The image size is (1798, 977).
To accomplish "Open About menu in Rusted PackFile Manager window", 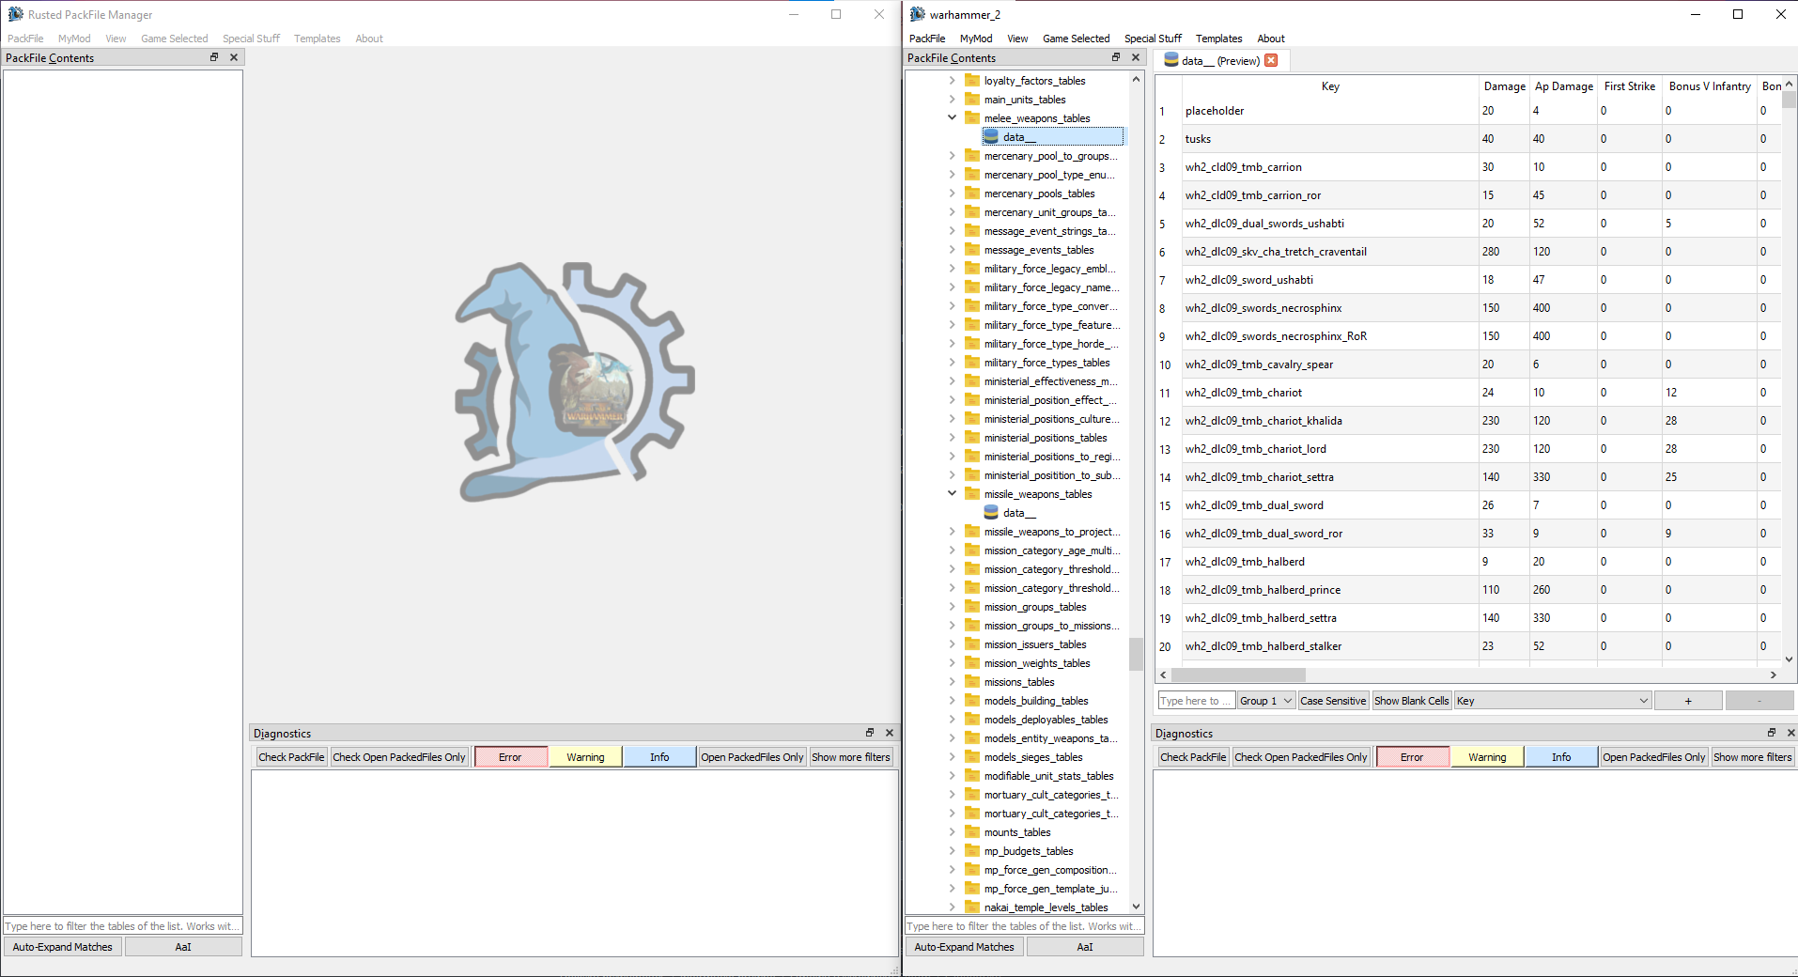I will tap(369, 39).
